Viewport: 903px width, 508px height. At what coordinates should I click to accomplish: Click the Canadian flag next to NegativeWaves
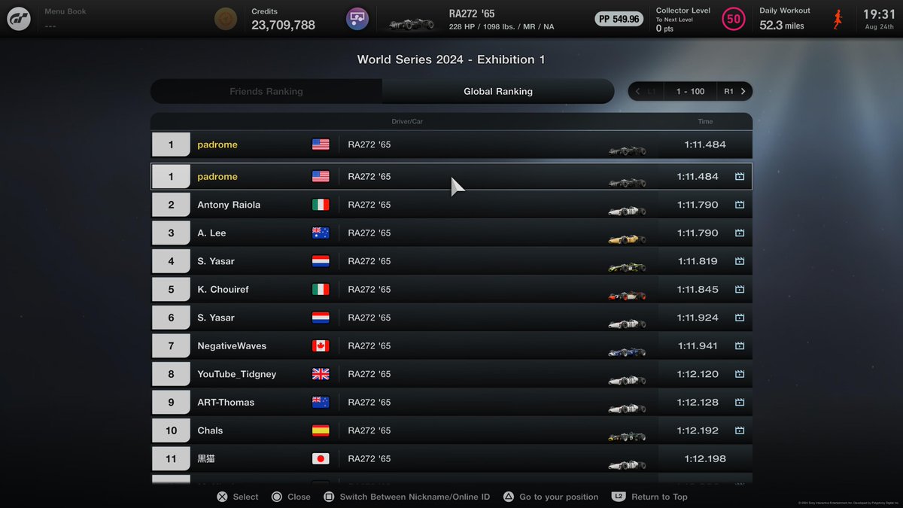[321, 346]
